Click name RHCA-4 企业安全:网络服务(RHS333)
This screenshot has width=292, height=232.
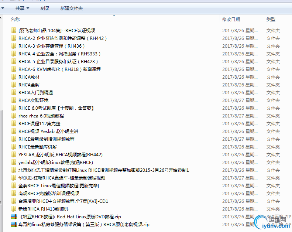tap(59, 54)
